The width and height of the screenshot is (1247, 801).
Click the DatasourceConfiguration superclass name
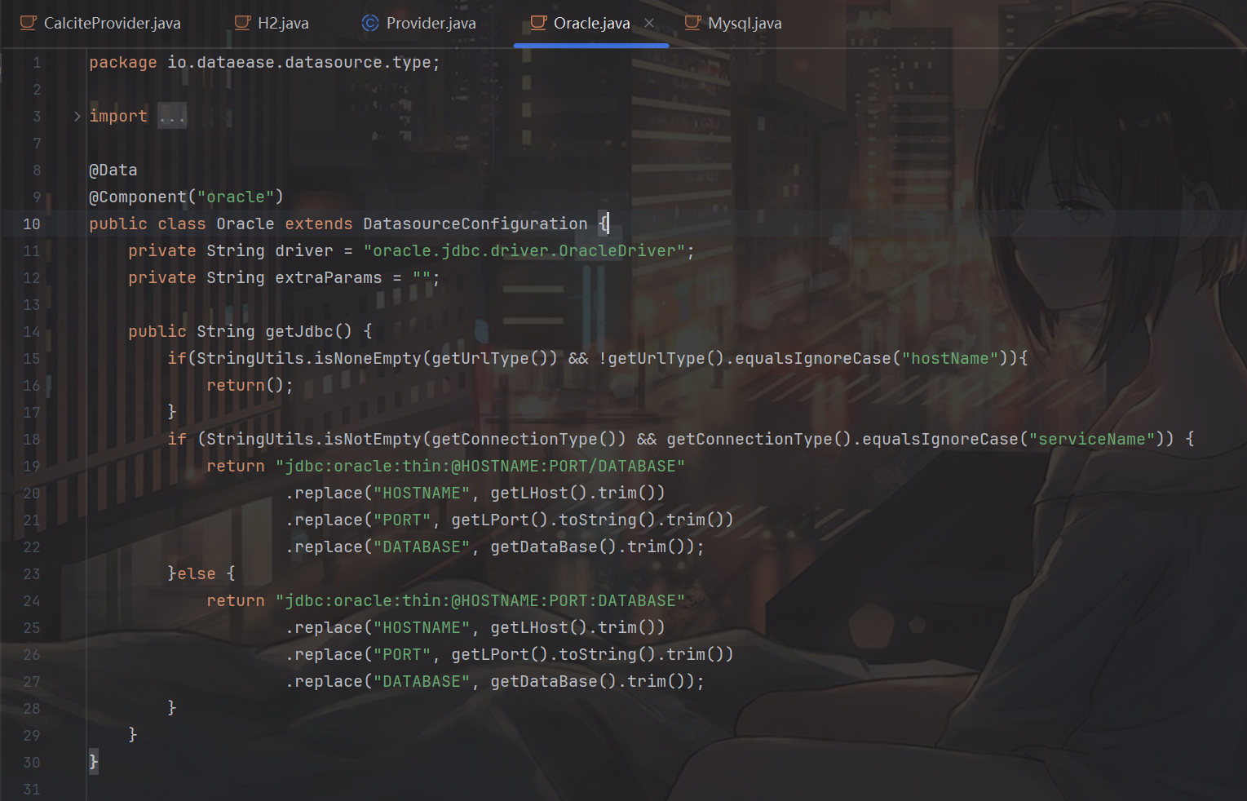pyautogui.click(x=475, y=224)
